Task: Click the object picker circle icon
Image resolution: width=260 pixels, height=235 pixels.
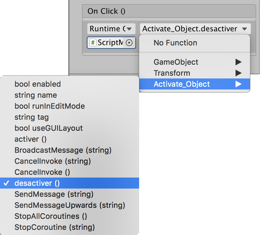Action: pos(129,43)
